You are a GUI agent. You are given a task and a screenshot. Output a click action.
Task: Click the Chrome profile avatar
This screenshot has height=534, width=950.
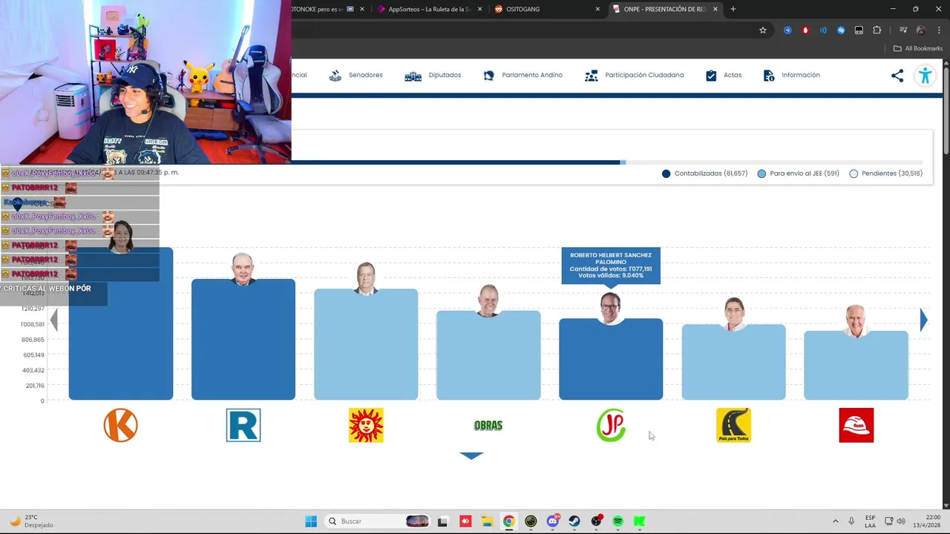click(x=921, y=30)
